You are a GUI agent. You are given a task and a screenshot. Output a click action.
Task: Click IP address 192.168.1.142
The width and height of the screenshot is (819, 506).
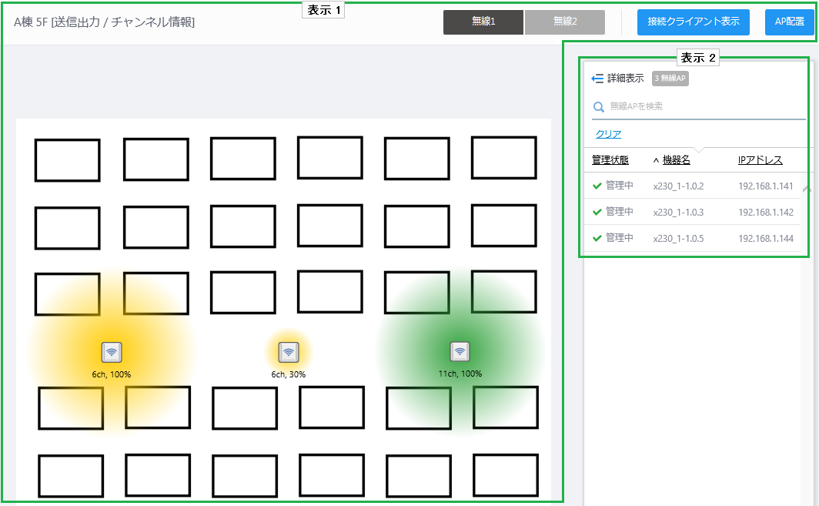766,213
